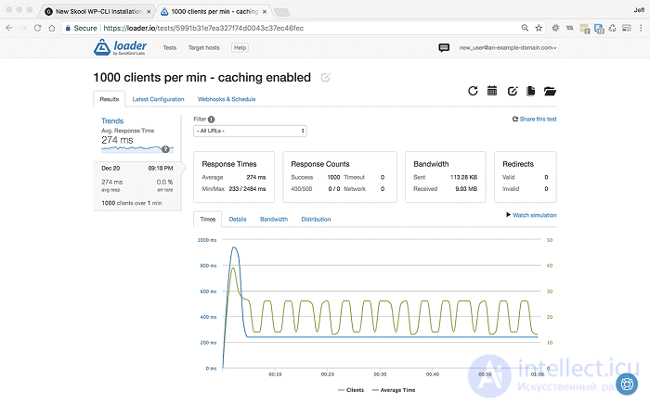Open the schedule calendar icon
Viewport: 650px width, 405px height.
point(492,91)
